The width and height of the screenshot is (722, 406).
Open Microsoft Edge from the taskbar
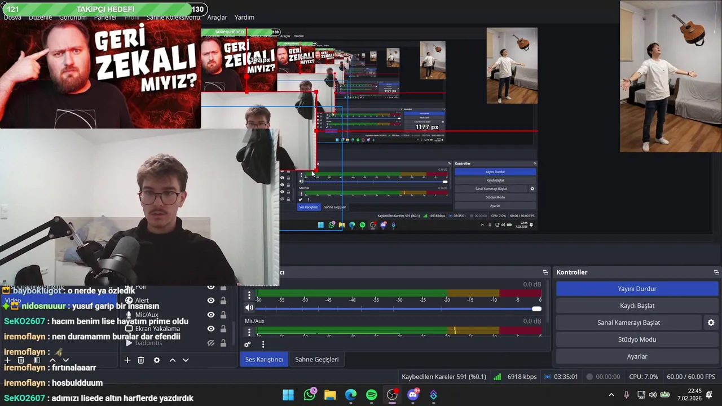(351, 395)
